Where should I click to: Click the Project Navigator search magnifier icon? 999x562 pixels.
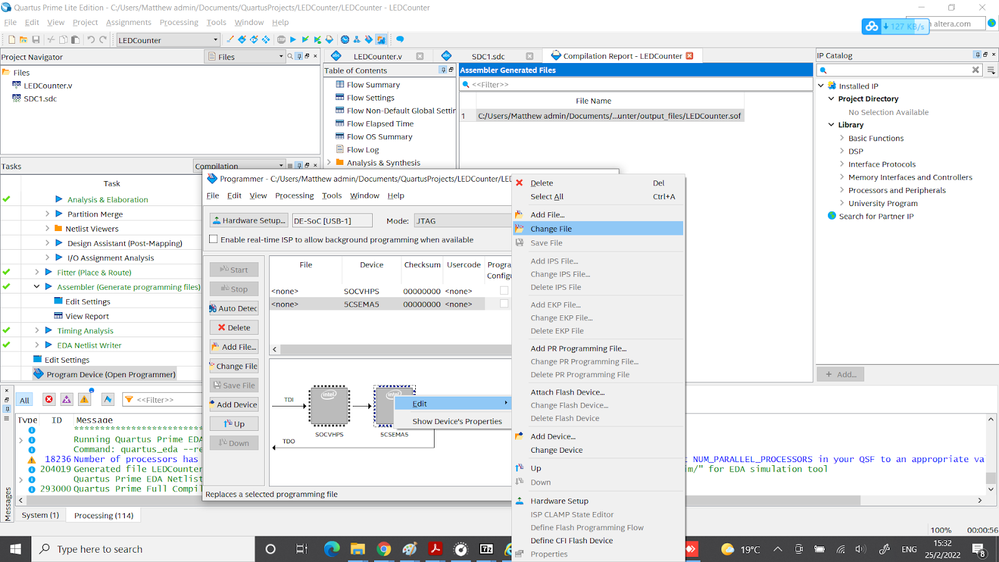click(x=290, y=56)
